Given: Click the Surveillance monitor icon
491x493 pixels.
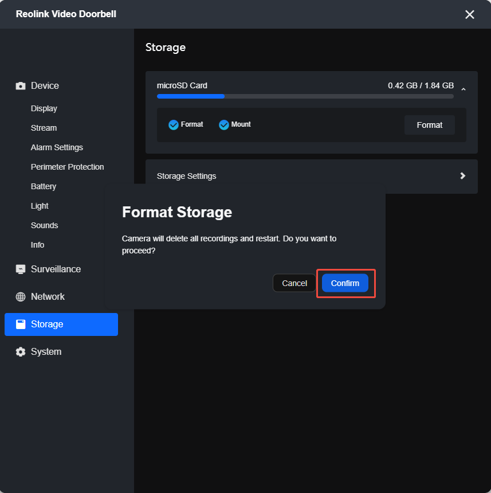Looking at the screenshot, I should [21, 269].
